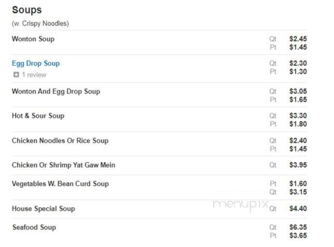This screenshot has height=247, width=334.
Task: Click the House Special Soup item
Action: tap(43, 209)
